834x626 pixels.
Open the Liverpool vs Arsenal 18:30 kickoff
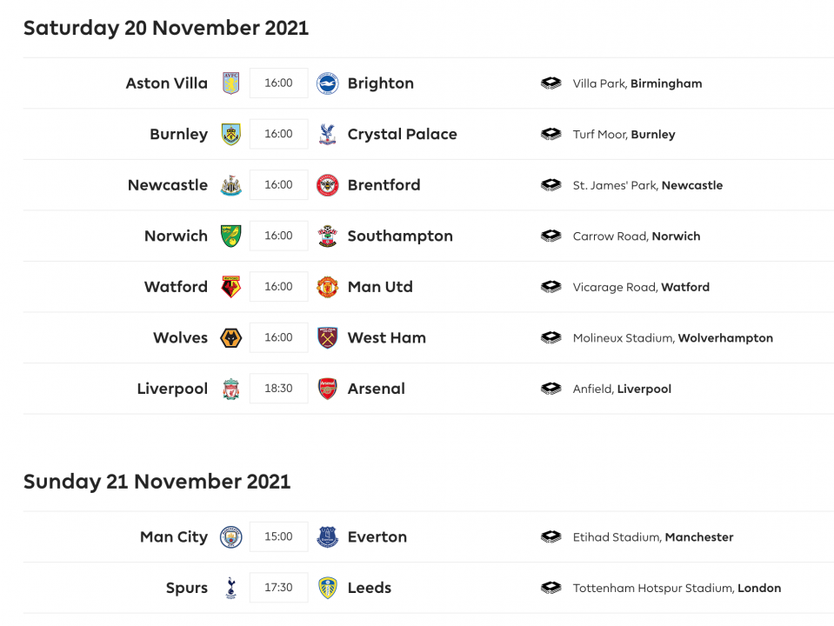pos(278,389)
